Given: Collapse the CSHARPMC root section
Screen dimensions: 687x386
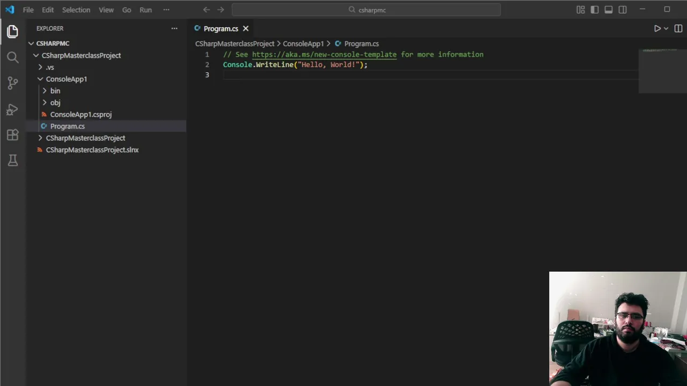Looking at the screenshot, I should 31,43.
